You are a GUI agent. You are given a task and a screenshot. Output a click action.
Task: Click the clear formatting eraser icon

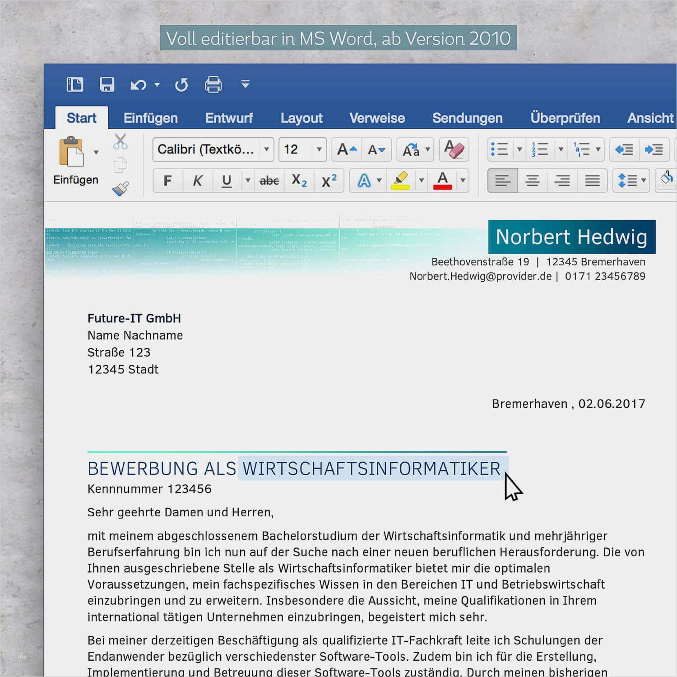(454, 149)
